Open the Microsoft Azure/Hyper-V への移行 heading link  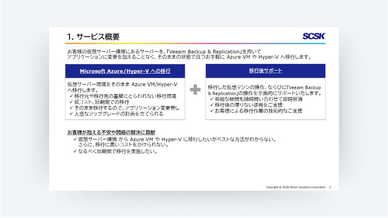tap(125, 71)
